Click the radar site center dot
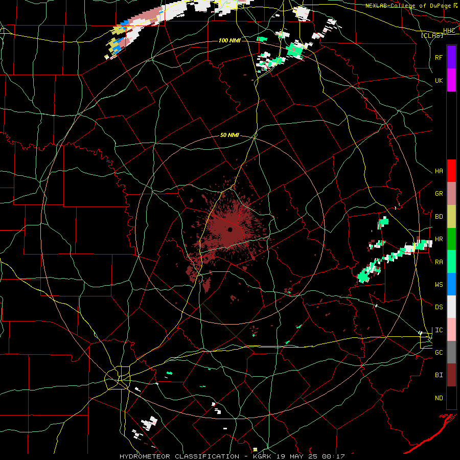460x460 pixels. 230,229
